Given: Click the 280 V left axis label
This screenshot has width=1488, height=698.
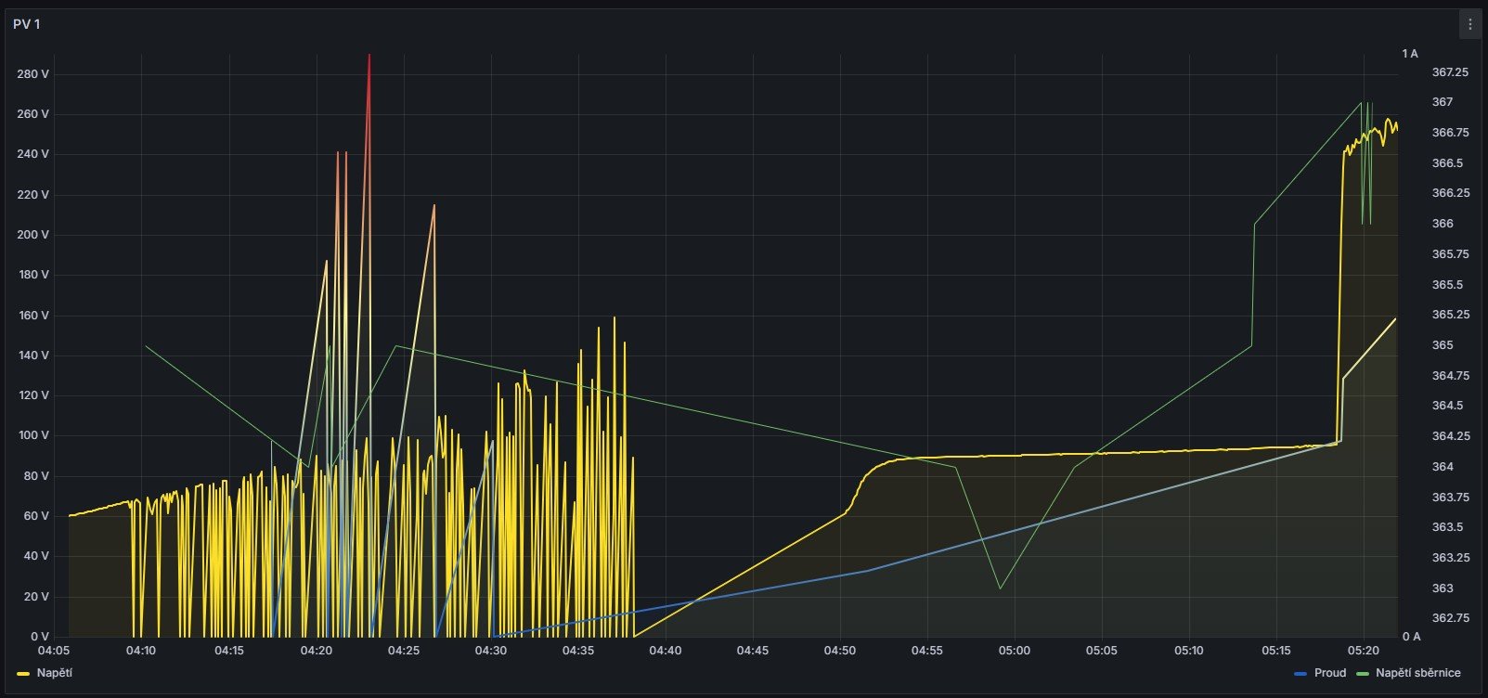Looking at the screenshot, I should (32, 74).
